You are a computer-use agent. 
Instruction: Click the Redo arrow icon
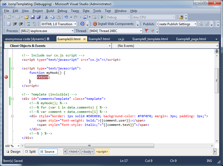point(76,17)
